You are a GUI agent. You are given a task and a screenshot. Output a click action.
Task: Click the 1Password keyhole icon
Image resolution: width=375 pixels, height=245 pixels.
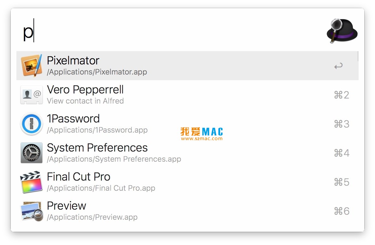pyautogui.click(x=31, y=124)
